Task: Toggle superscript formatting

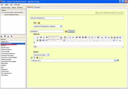Action: pos(73,37)
